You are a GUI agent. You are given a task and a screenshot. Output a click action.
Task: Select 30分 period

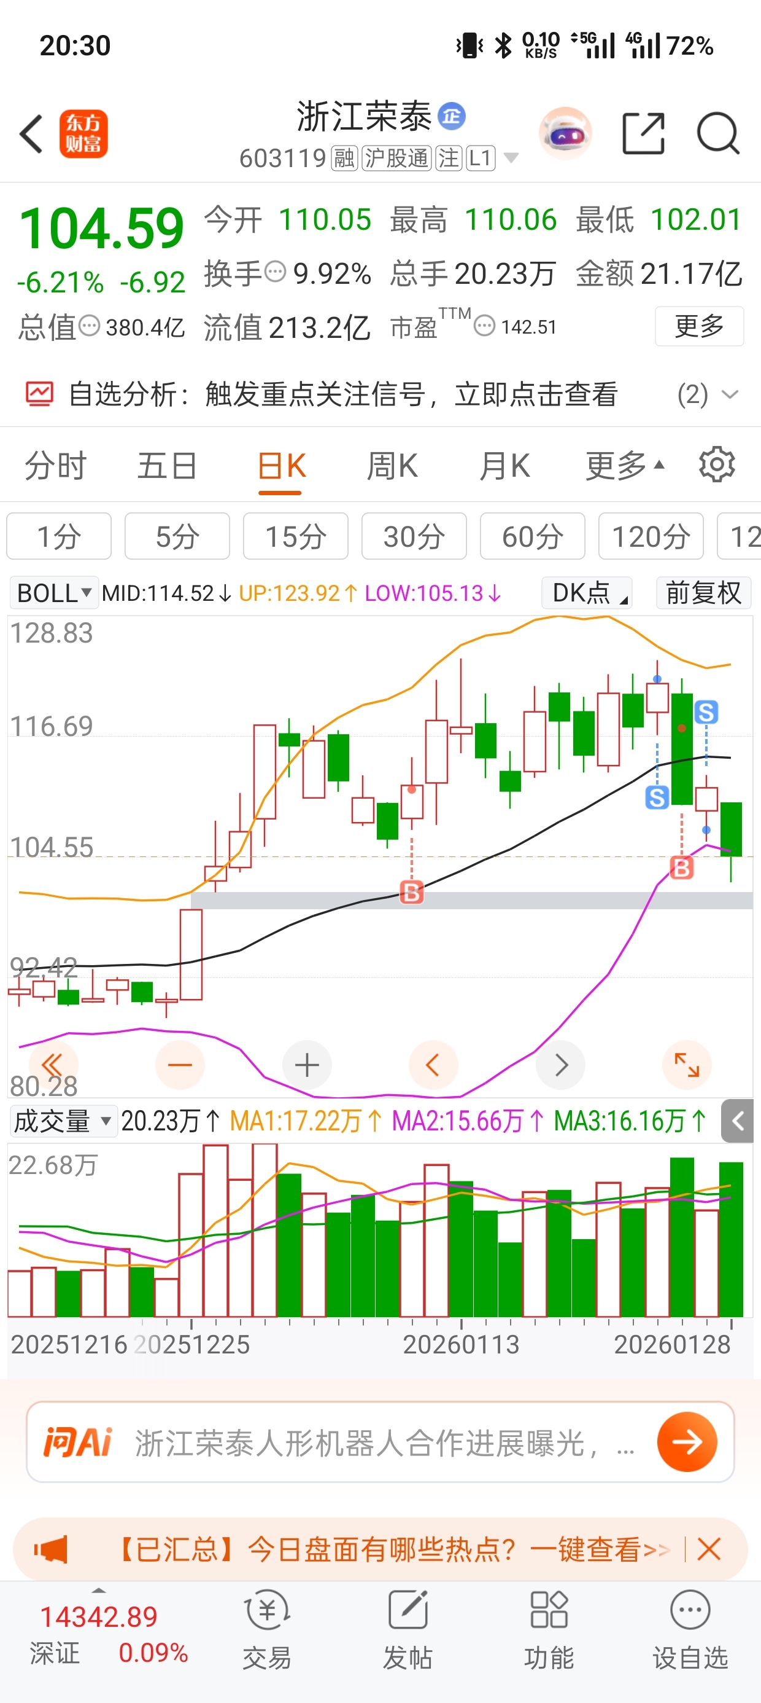tap(414, 536)
